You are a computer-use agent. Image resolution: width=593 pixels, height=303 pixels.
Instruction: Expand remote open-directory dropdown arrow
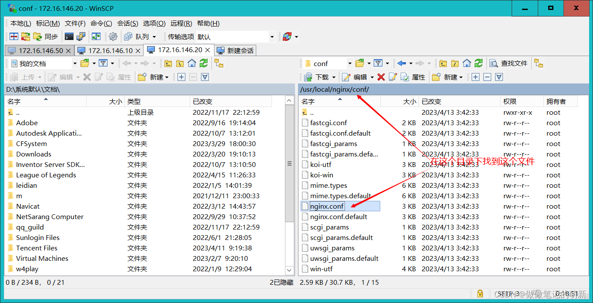[369, 63]
